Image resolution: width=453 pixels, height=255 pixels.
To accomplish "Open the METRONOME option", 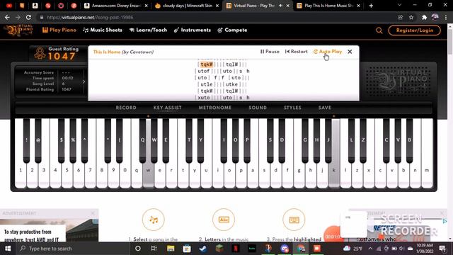I will [215, 108].
